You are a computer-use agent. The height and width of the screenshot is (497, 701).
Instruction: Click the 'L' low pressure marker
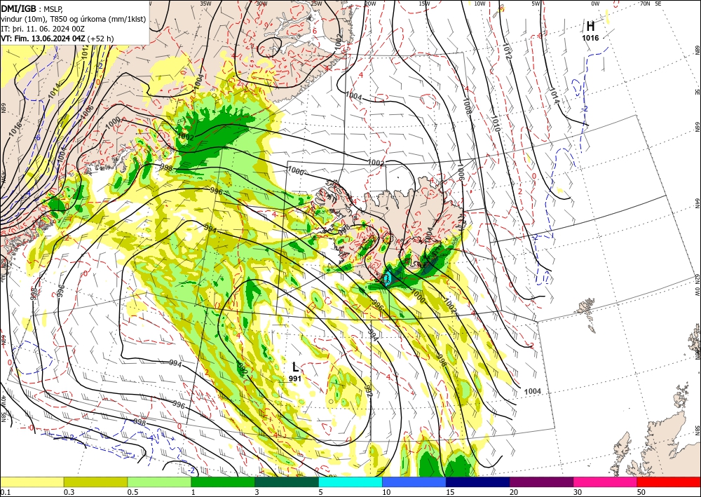point(295,367)
